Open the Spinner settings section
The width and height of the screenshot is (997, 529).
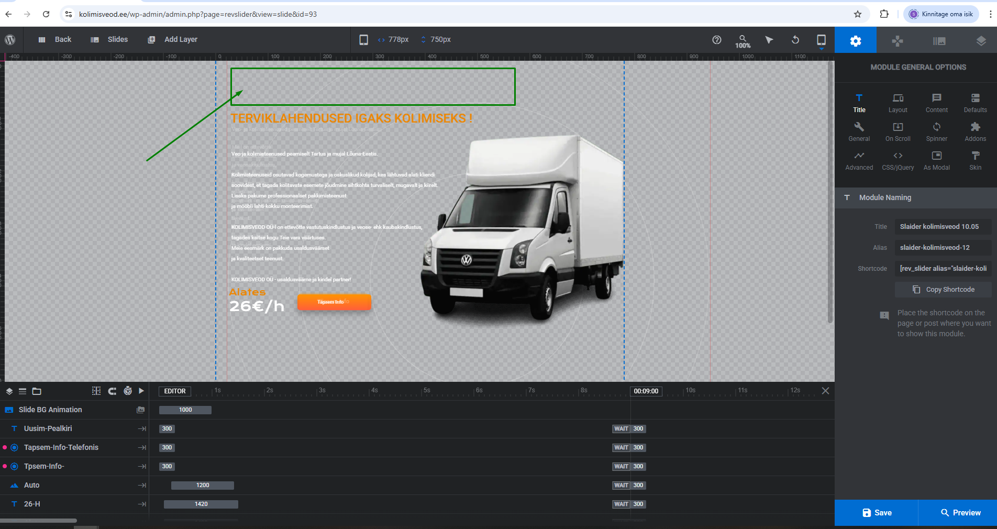click(x=936, y=131)
